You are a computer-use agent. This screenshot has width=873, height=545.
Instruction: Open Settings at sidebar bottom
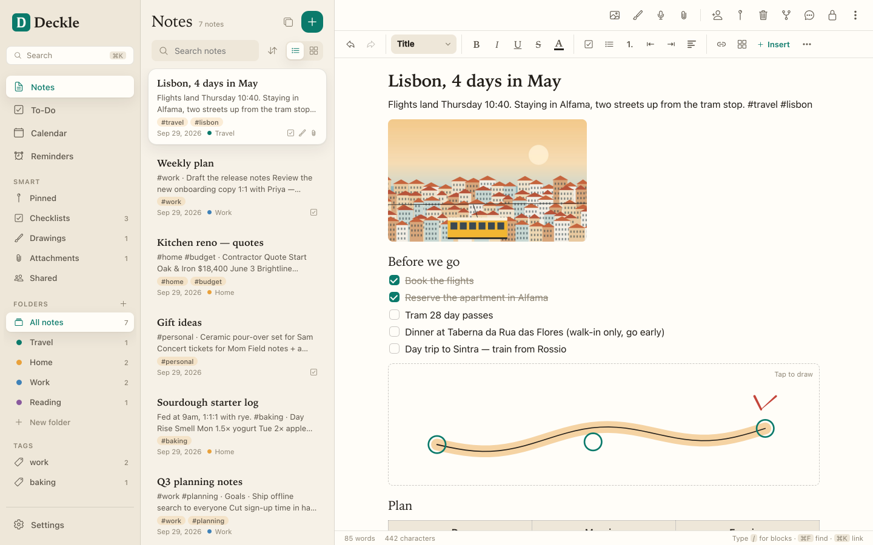(70, 525)
